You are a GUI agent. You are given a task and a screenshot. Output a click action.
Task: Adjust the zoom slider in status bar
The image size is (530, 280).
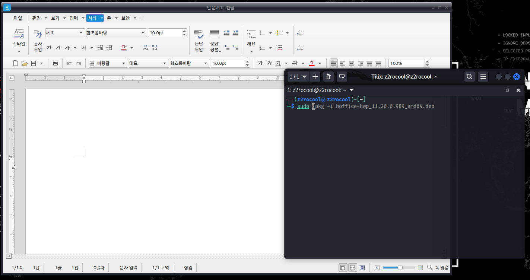click(400, 267)
